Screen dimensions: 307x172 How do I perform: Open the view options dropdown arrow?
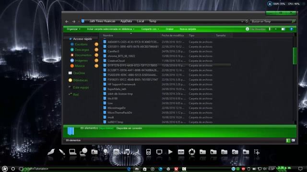tap(276, 29)
